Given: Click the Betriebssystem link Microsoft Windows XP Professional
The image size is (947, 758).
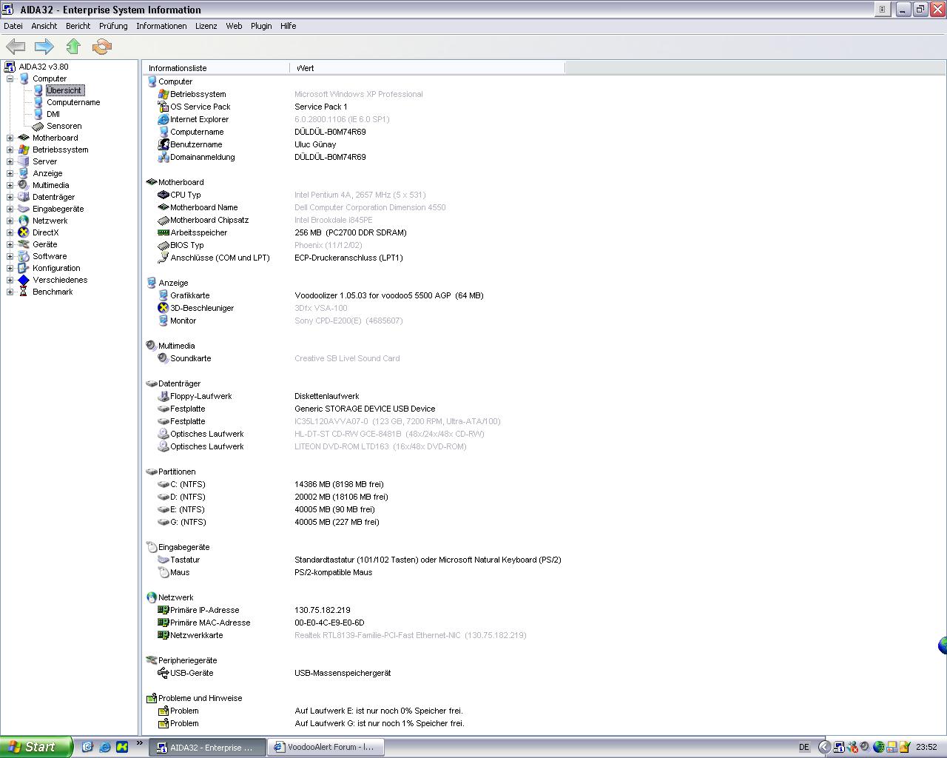Looking at the screenshot, I should [x=359, y=94].
